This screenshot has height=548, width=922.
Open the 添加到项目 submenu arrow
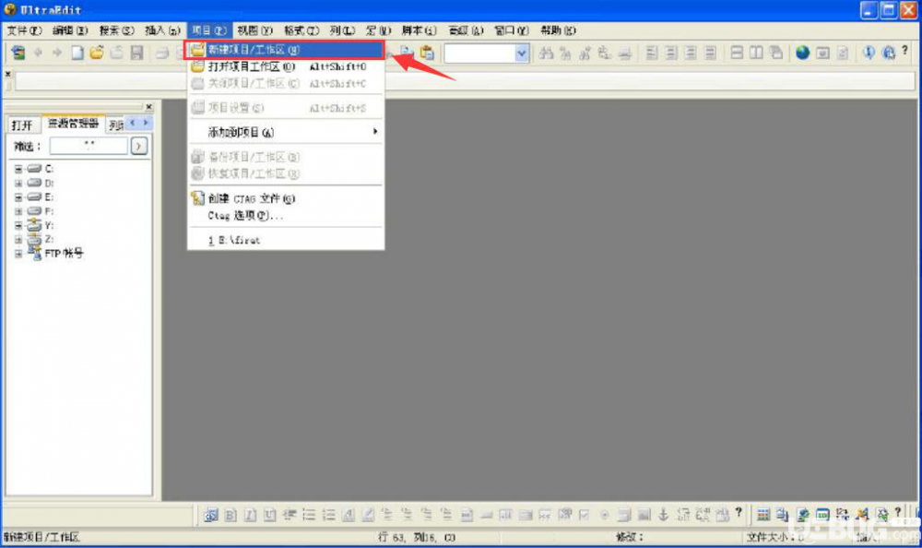click(375, 132)
